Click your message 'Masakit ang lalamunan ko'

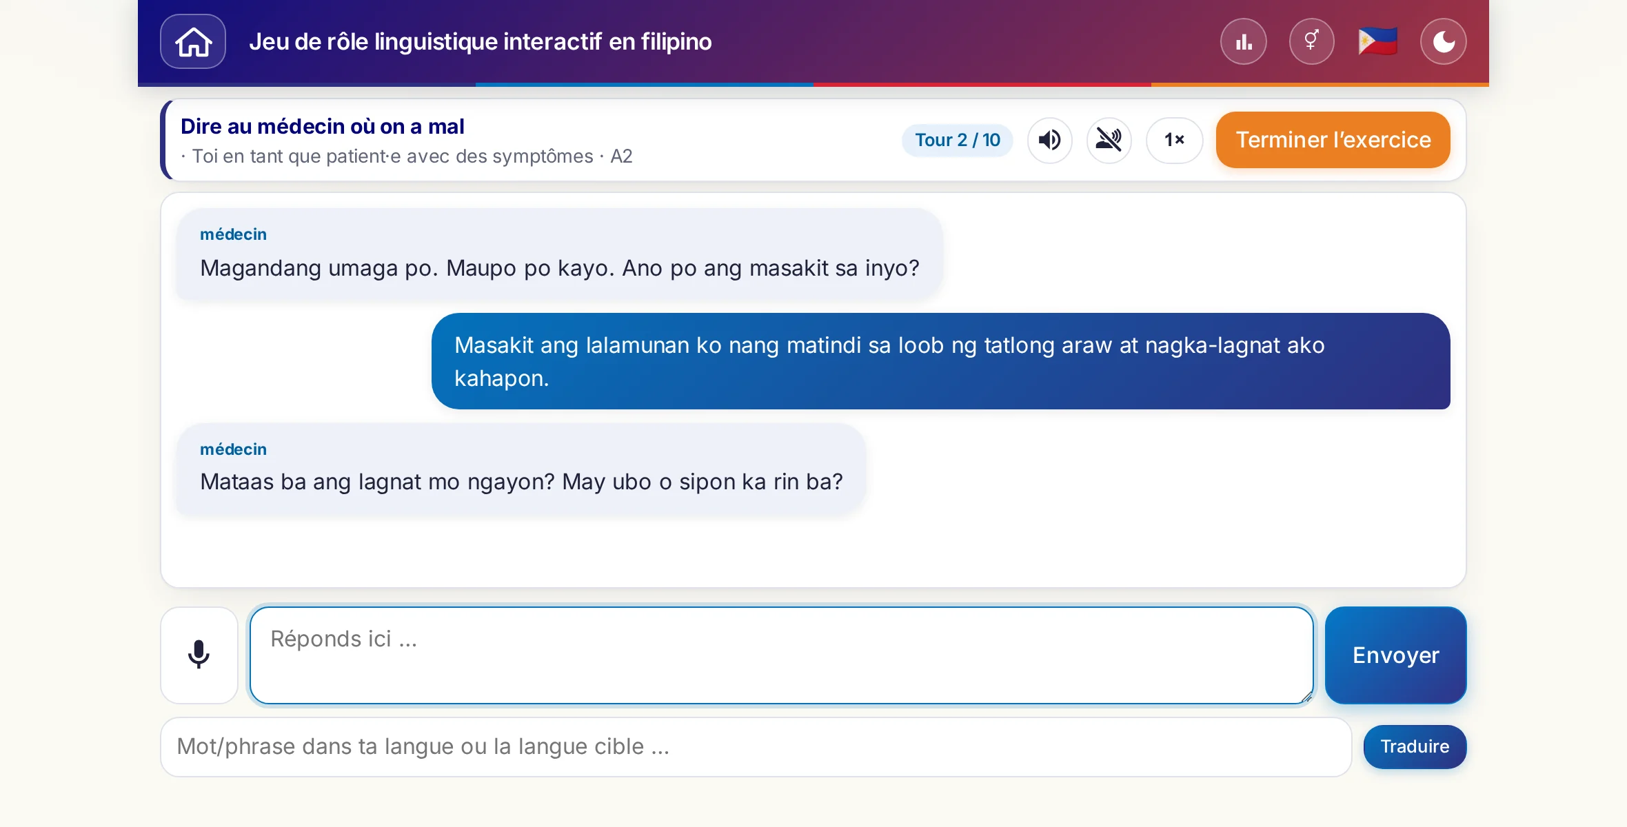tap(941, 361)
